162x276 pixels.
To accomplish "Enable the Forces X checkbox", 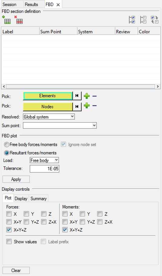I will pyautogui.click(x=9, y=214).
